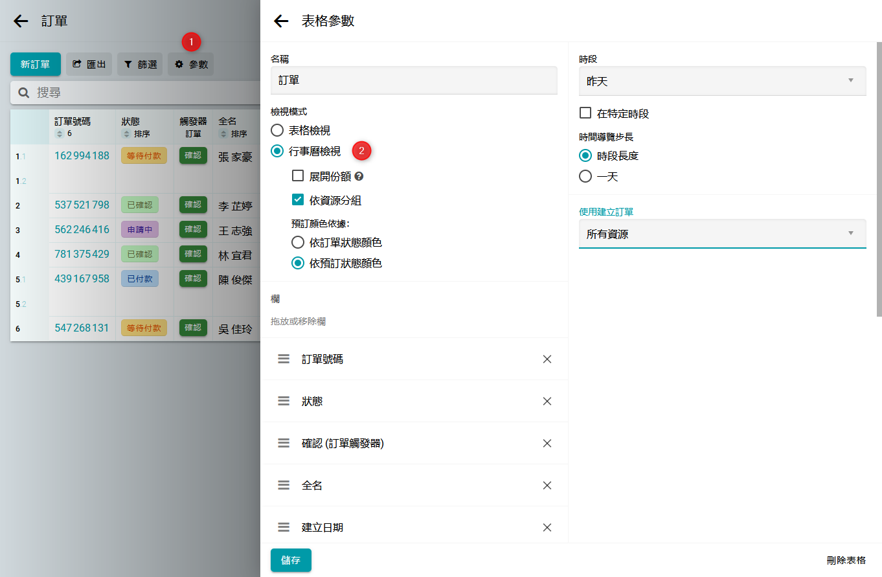Uncheck the 依資源分組 checkbox
882x577 pixels.
[298, 200]
